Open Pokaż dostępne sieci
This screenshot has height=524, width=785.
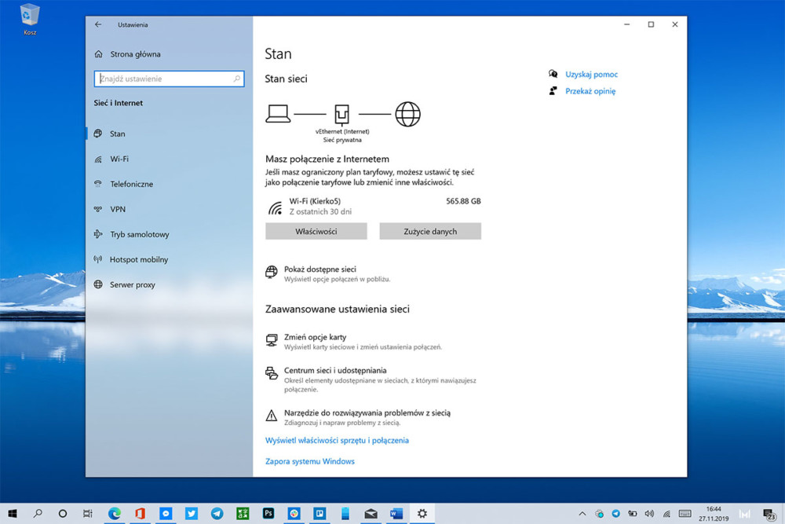tap(328, 273)
